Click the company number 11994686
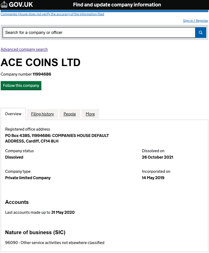 42,74
